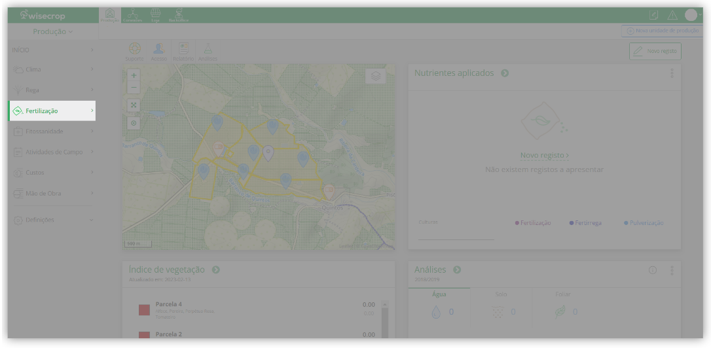
Task: Expand the Custos chevron arrow
Action: coord(92,173)
